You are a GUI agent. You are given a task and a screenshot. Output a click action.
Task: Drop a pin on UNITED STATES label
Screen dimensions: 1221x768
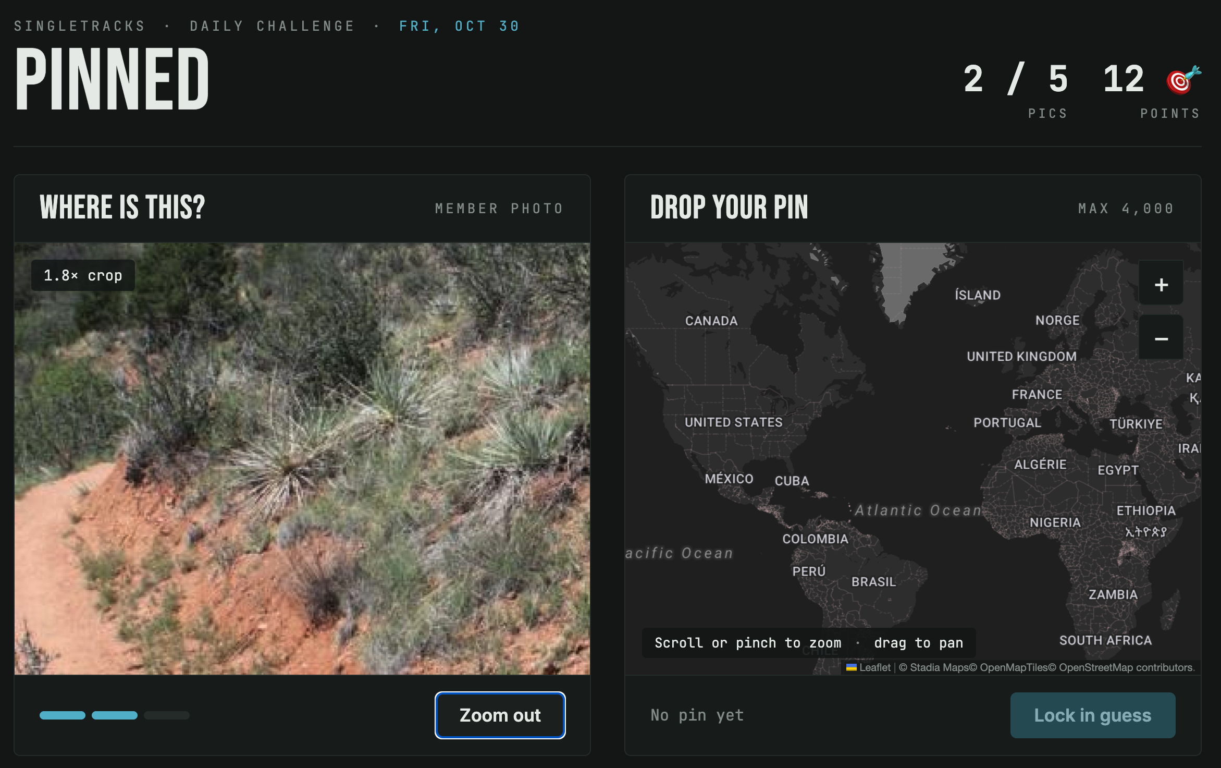click(733, 422)
